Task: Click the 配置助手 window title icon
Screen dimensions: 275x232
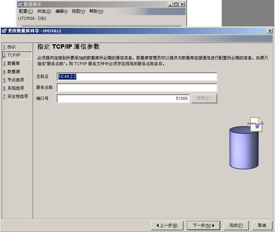Action: tap(21, 4)
